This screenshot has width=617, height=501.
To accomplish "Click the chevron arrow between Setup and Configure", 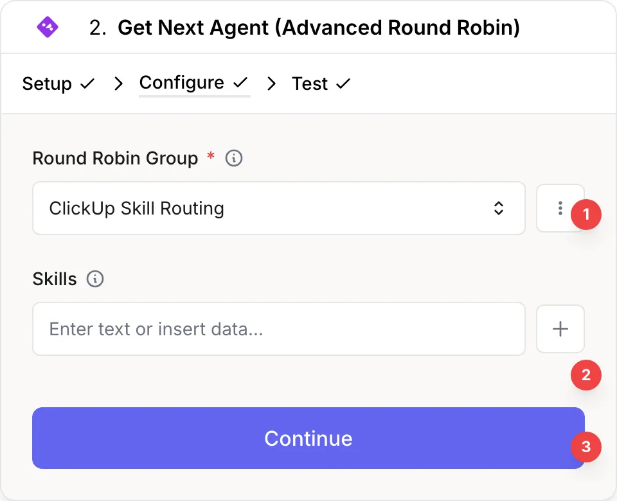I will (118, 83).
